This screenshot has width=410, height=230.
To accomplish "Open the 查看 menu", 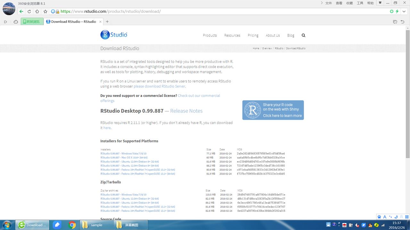I will click(339, 3).
